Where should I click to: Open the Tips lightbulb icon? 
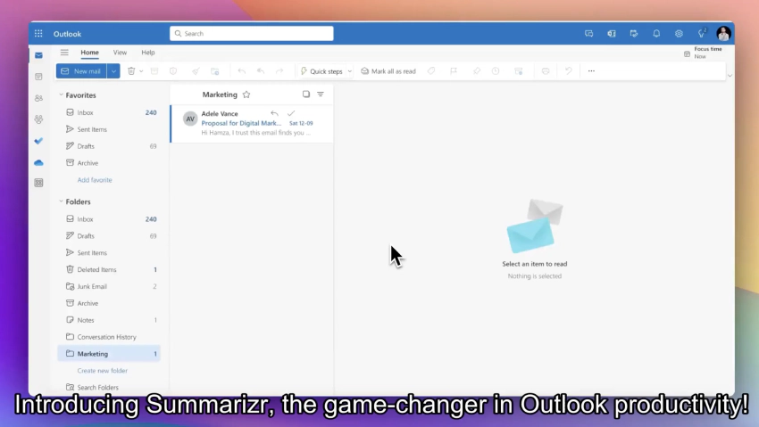tap(701, 33)
